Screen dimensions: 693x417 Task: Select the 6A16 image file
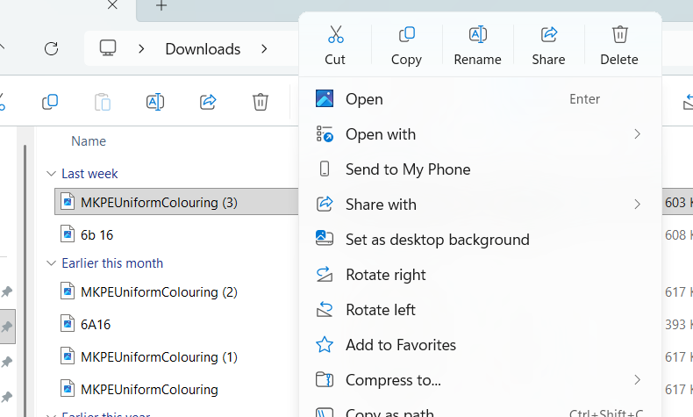coord(96,324)
